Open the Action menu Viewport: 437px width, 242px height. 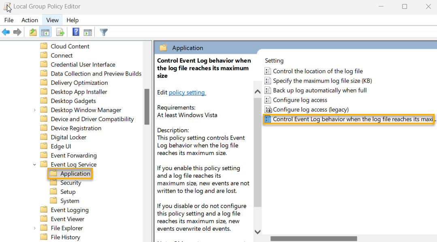tap(30, 20)
